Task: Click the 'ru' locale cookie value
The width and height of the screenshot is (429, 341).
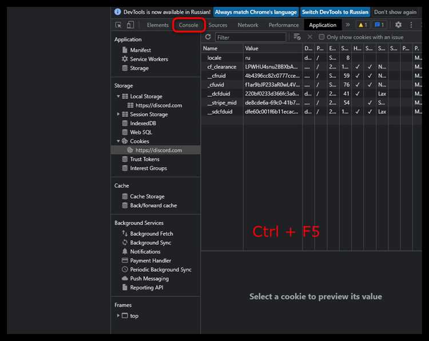Action: coord(248,58)
